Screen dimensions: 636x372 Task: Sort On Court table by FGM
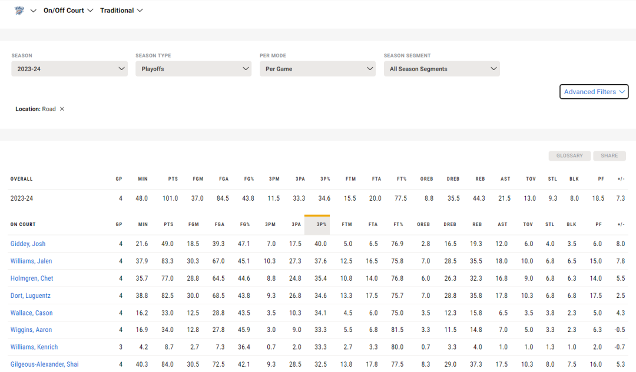pyautogui.click(x=194, y=224)
